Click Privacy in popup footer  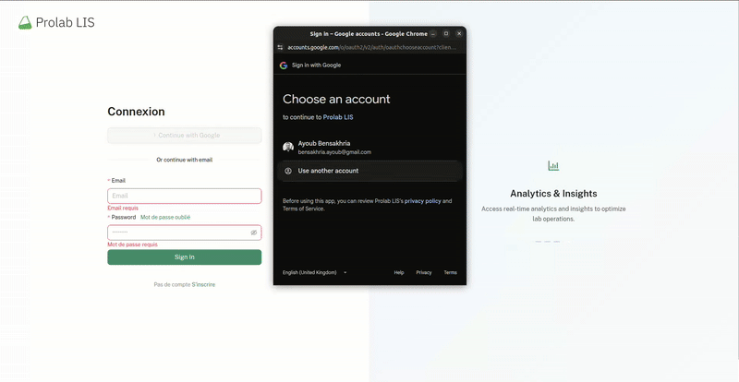click(424, 272)
